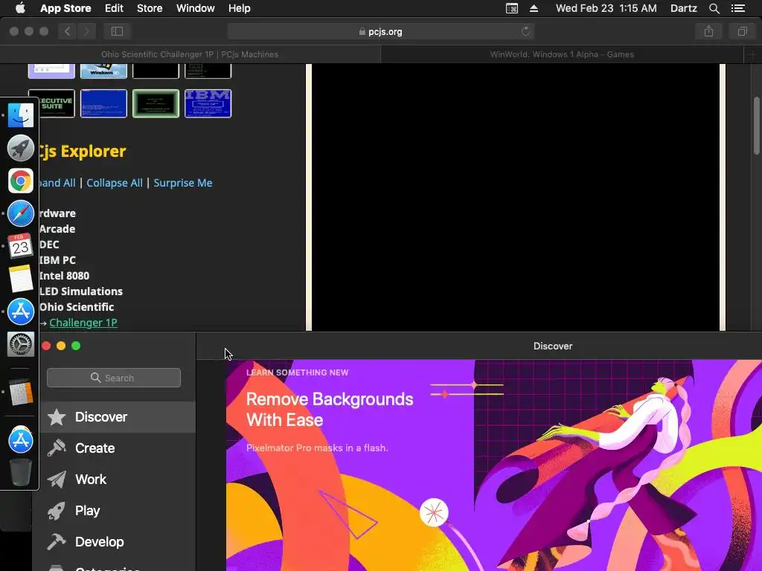Screen dimensions: 762x571
Task: Select Play in App Store sidebar
Action: tap(118, 511)
